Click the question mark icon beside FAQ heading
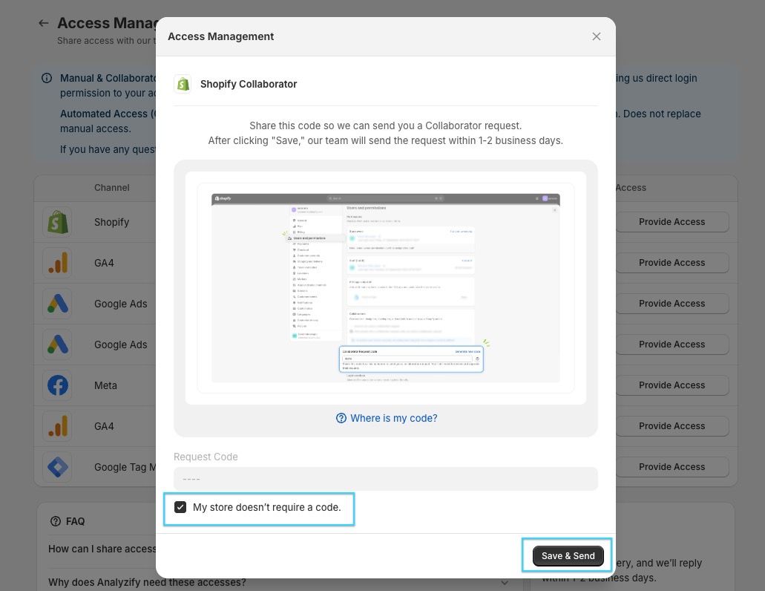Viewport: 765px width, 591px height. tap(56, 521)
